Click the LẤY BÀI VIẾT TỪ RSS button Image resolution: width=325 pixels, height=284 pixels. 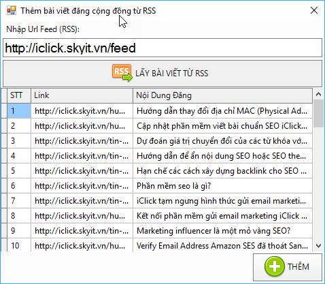click(162, 74)
